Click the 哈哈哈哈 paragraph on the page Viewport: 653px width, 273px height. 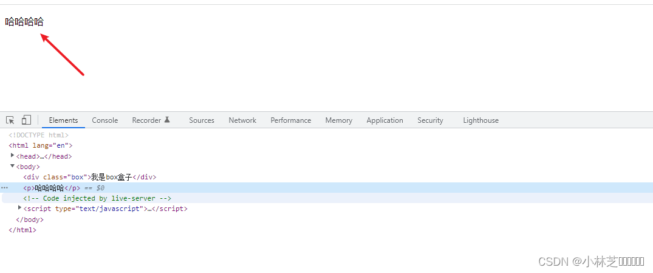coord(24,22)
